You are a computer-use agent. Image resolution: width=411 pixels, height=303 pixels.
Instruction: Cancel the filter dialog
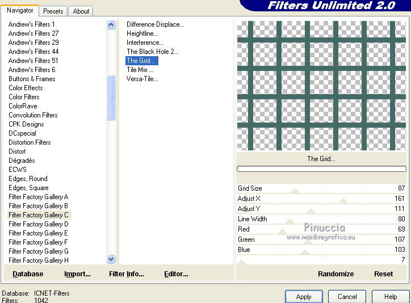347,296
